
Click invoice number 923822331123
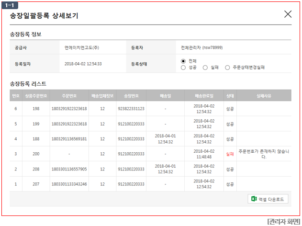(131, 109)
